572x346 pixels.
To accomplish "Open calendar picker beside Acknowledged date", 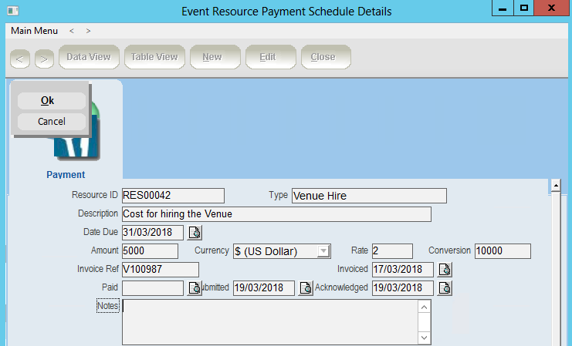I will [445, 288].
